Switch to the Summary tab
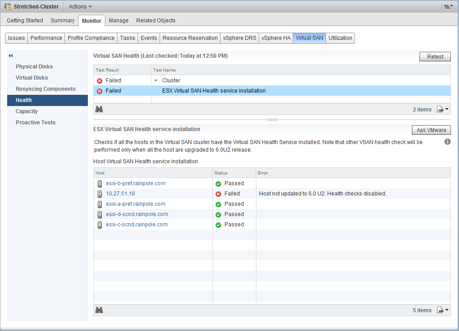 tap(62, 21)
